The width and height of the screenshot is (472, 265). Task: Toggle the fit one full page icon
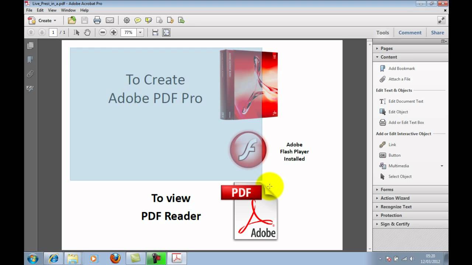(x=166, y=32)
